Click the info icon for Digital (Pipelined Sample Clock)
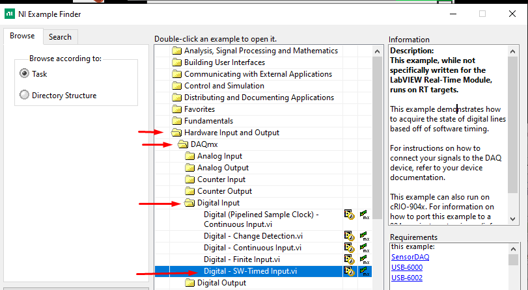This screenshot has height=290, width=528. pyautogui.click(x=350, y=214)
